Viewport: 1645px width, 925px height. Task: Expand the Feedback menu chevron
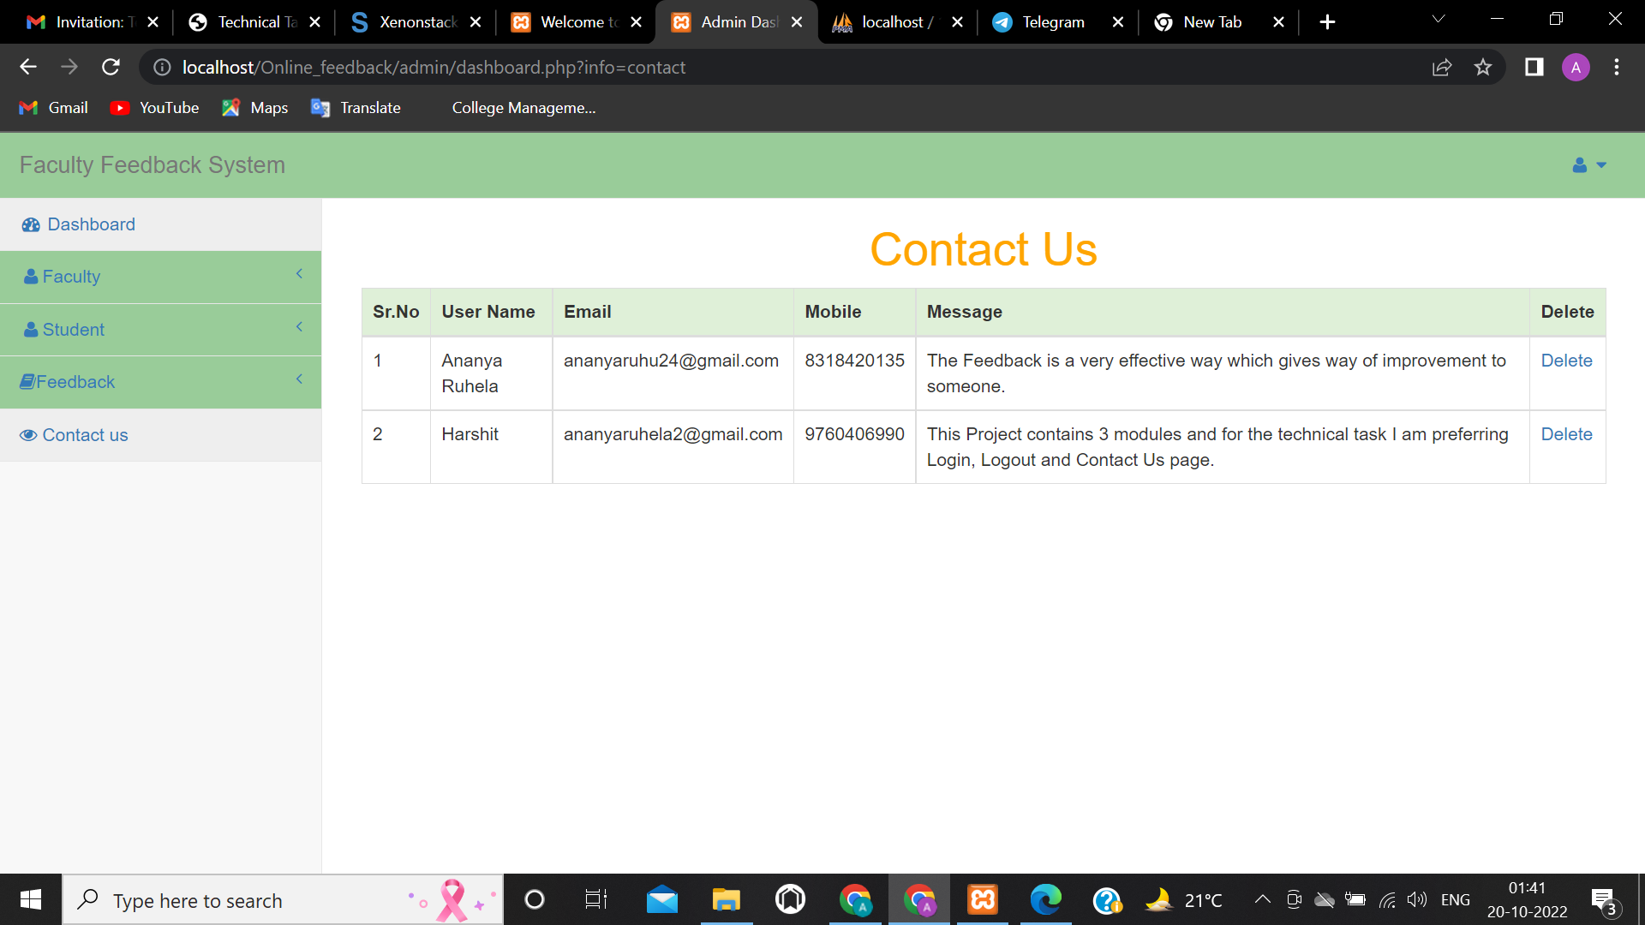click(299, 379)
